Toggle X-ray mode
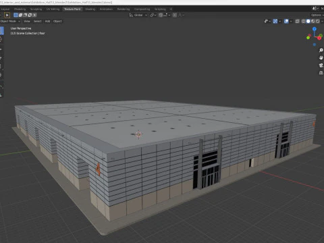This screenshot has height=243, width=324. coord(297,21)
